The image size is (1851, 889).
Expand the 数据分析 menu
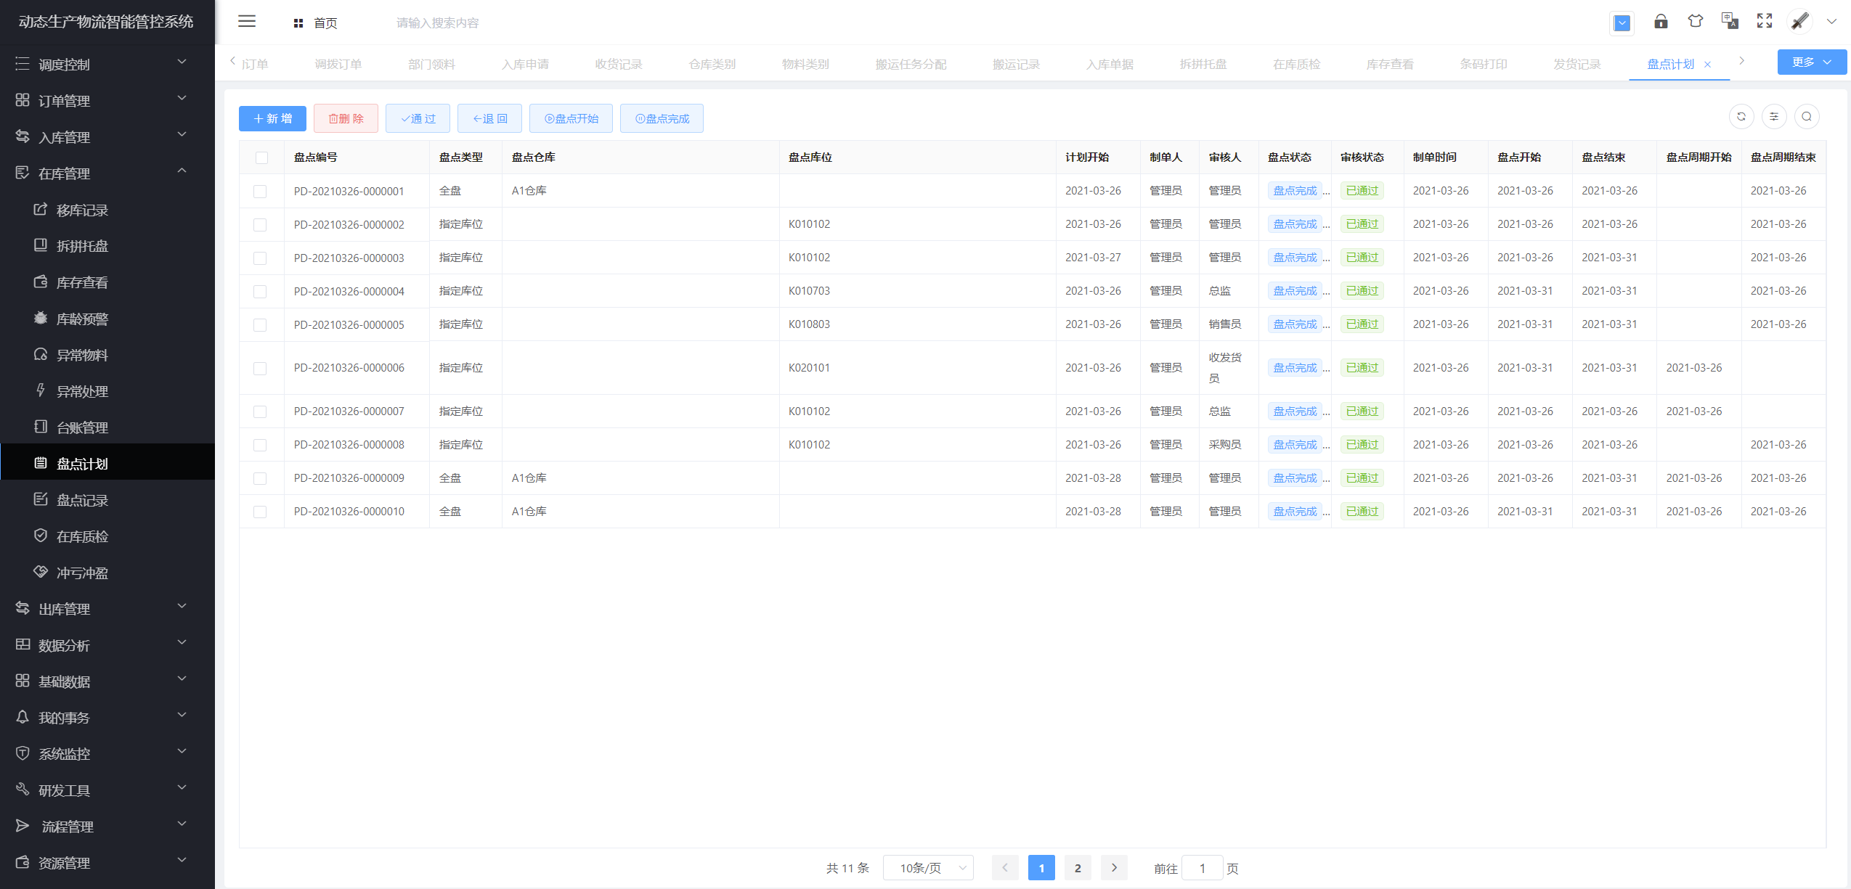pyautogui.click(x=107, y=644)
